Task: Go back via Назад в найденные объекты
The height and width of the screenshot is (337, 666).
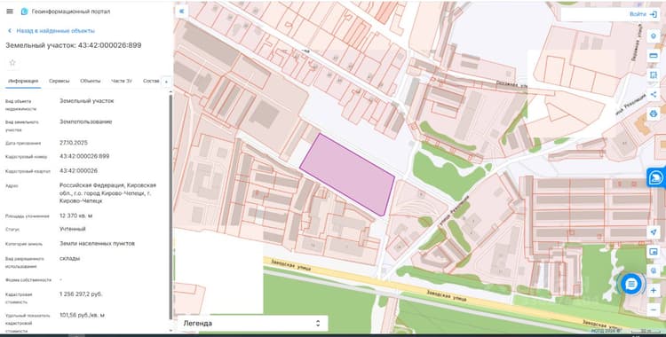Action: coord(52,31)
